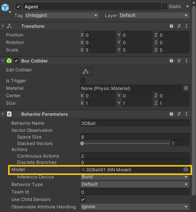Image resolution: width=196 pixels, height=212 pixels.
Task: Open object picker for collider Material
Action: [x=186, y=88]
